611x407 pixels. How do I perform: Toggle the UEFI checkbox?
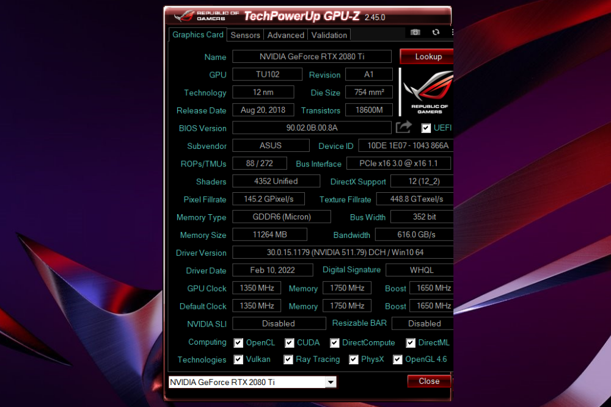click(x=426, y=128)
